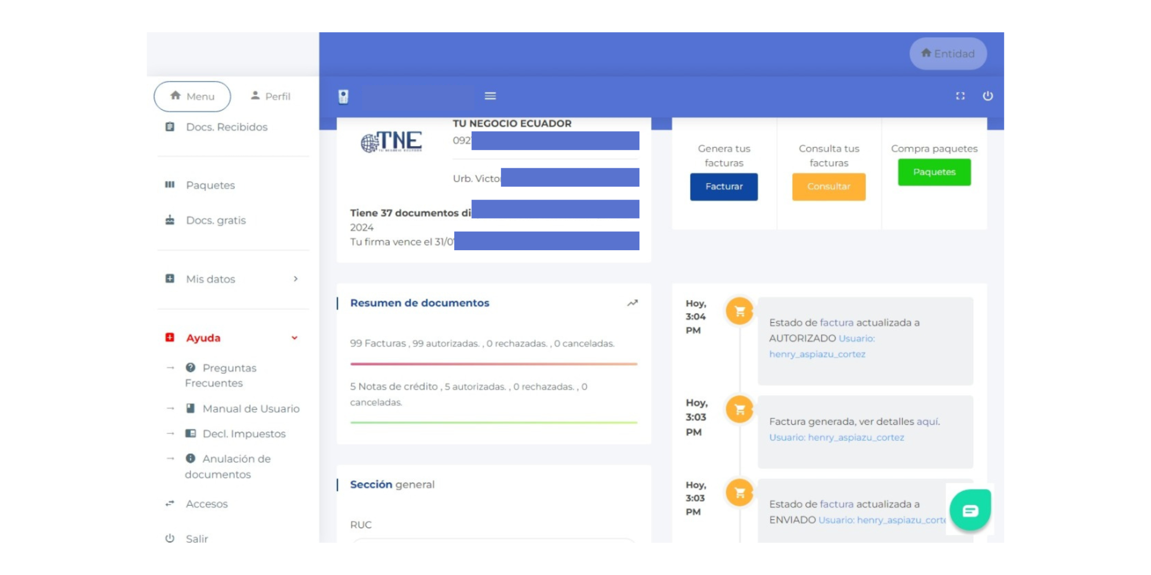This screenshot has height=575, width=1151.
Task: Open the Entidad selector button
Action: coord(948,53)
